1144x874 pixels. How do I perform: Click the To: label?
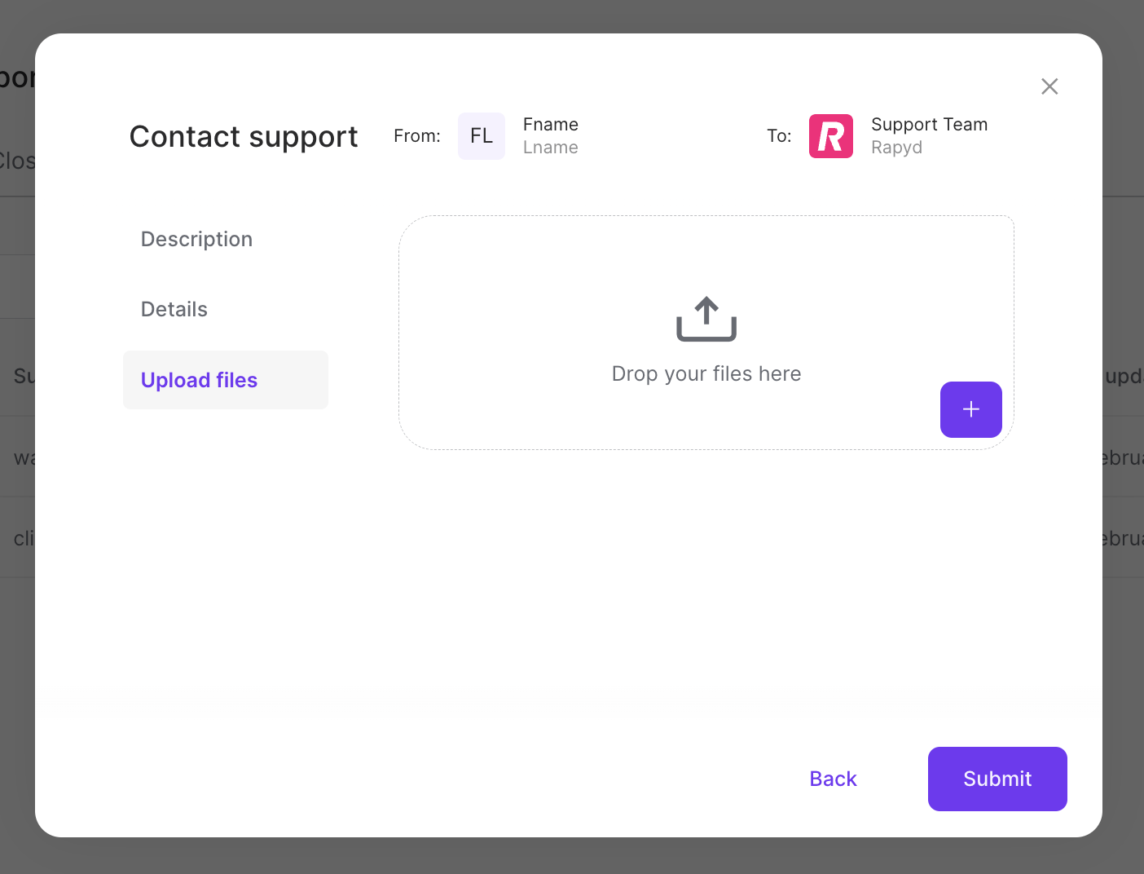778,135
